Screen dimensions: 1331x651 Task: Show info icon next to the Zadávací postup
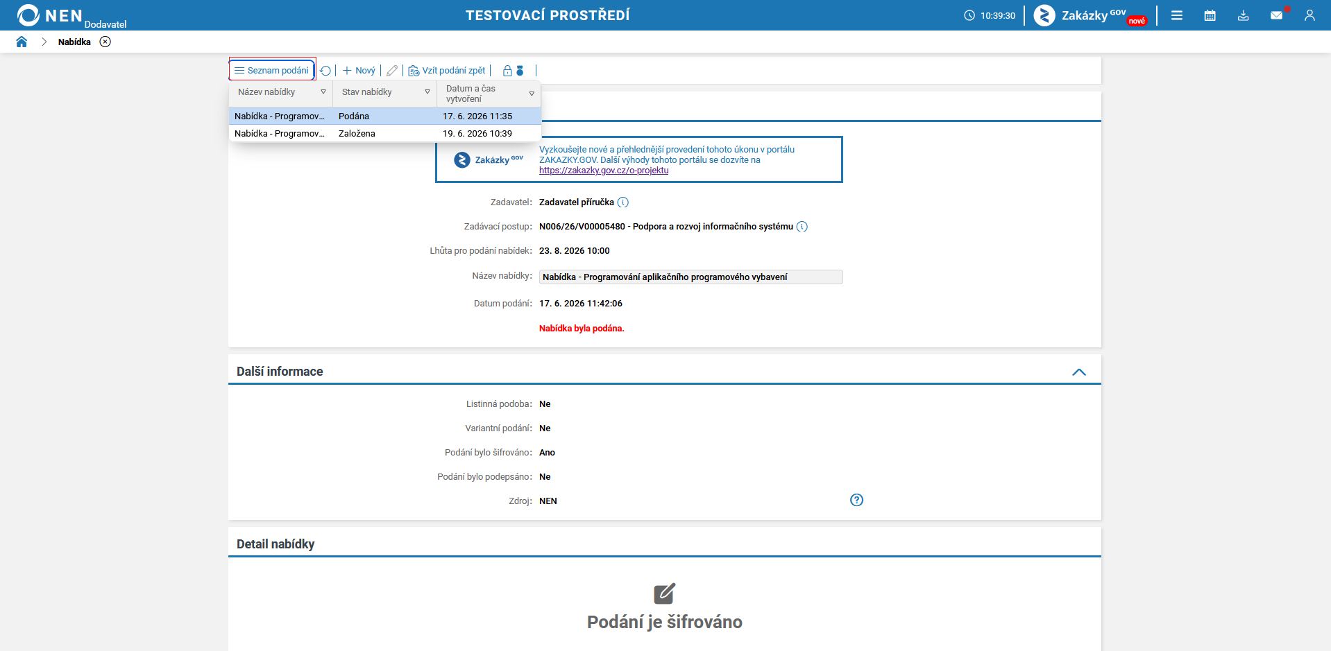click(802, 227)
